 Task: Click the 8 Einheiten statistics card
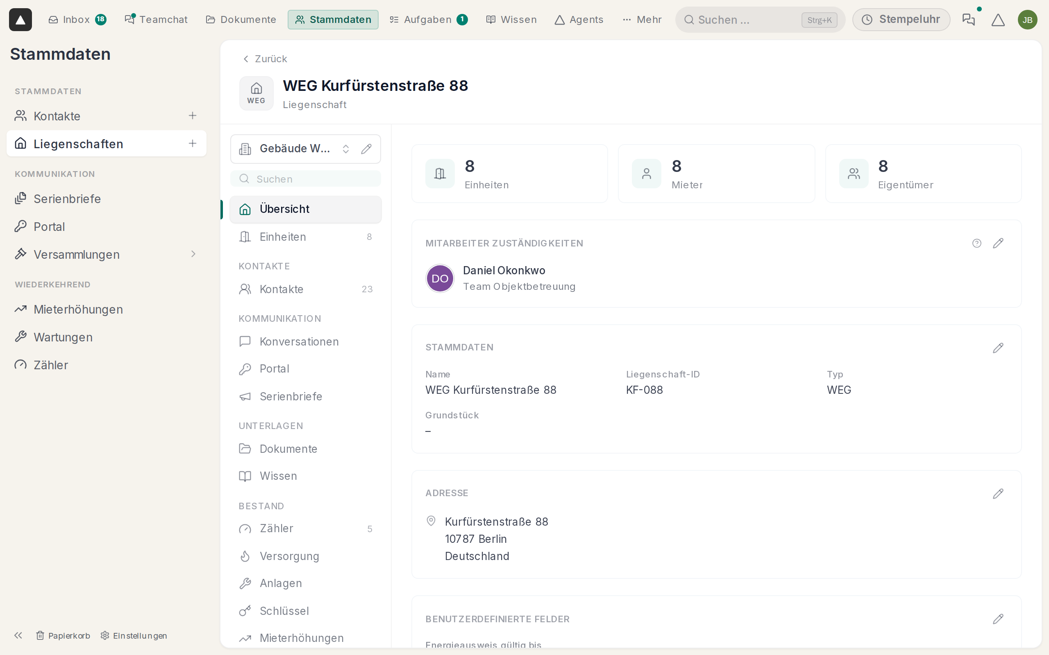509,174
